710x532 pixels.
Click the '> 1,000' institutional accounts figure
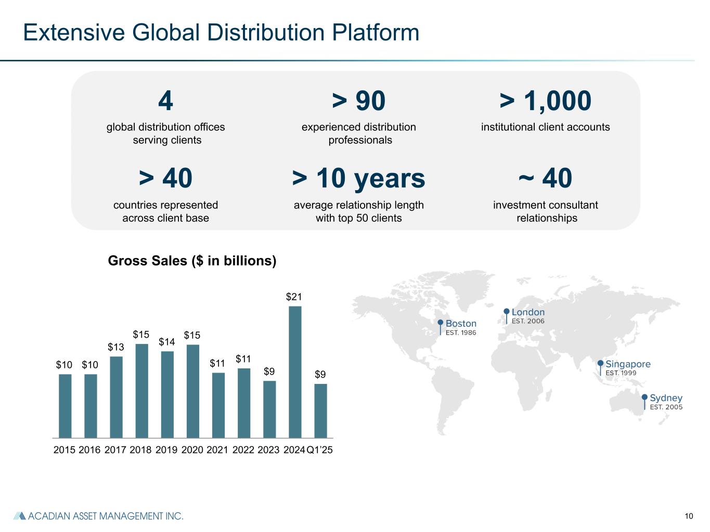[x=545, y=100]
